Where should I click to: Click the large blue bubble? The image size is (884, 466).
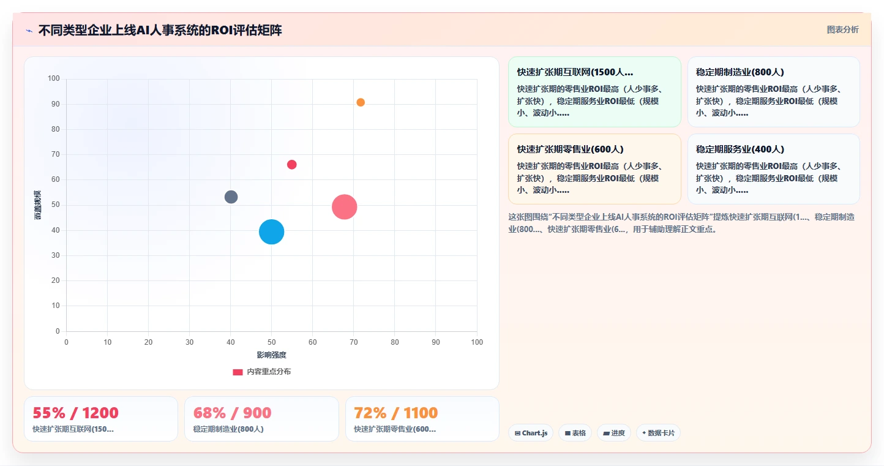(x=271, y=231)
